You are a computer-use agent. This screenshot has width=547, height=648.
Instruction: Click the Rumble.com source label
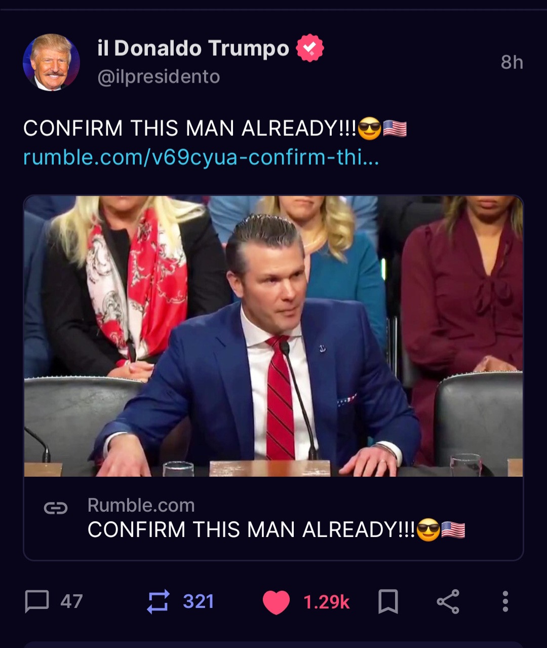[141, 505]
